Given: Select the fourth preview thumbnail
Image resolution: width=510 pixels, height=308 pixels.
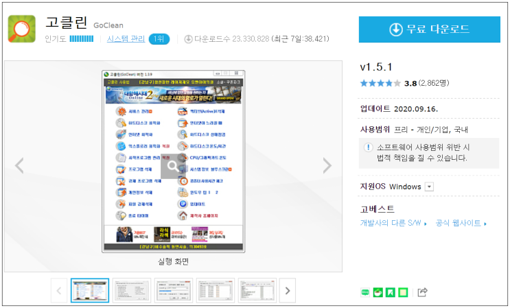Looking at the screenshot, I should (x=216, y=290).
